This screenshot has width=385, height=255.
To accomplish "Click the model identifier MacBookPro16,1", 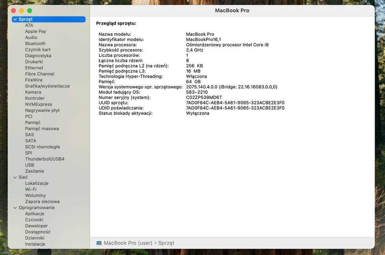I will (203, 40).
